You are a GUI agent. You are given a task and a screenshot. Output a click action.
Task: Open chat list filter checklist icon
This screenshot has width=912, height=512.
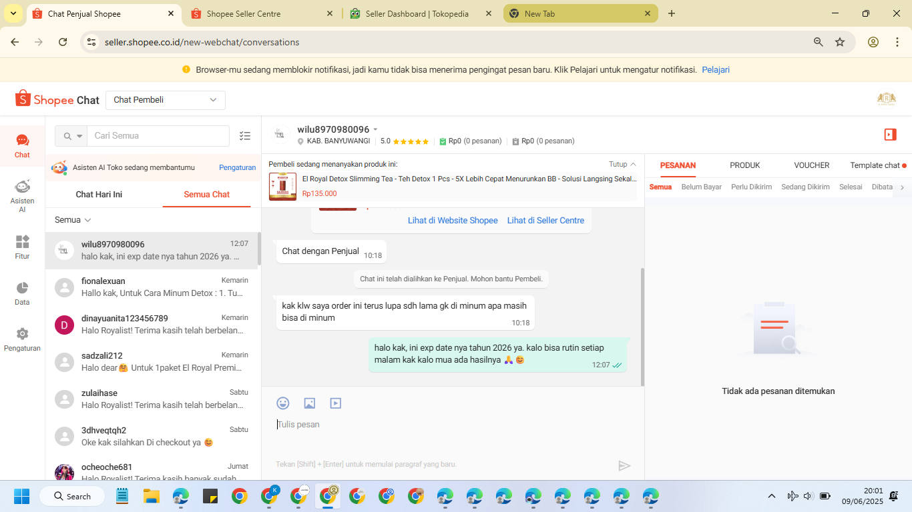pos(245,135)
